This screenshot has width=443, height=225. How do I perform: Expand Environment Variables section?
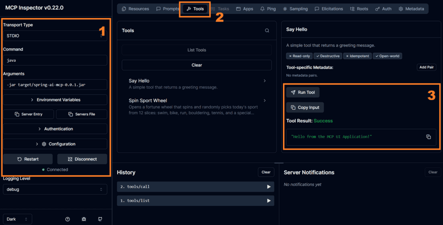(55, 100)
